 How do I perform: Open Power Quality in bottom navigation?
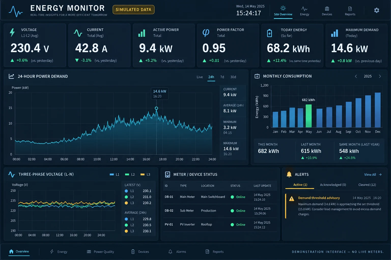(x=100, y=252)
